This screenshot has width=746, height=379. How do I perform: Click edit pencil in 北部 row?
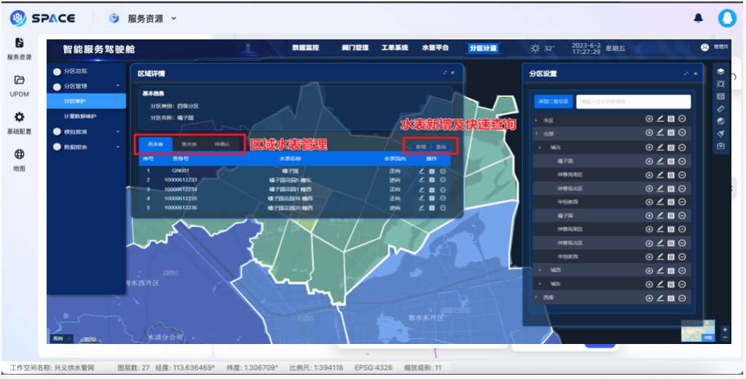pos(660,133)
